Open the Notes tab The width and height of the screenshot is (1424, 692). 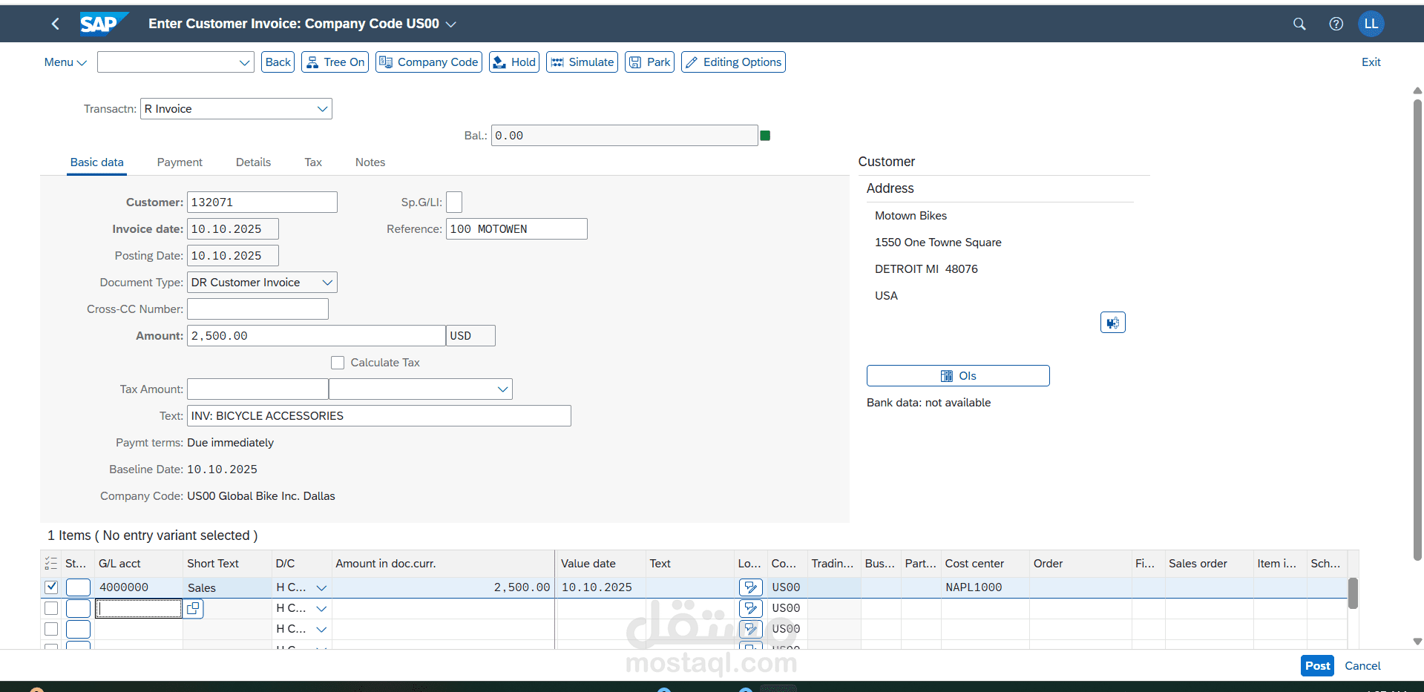[370, 162]
